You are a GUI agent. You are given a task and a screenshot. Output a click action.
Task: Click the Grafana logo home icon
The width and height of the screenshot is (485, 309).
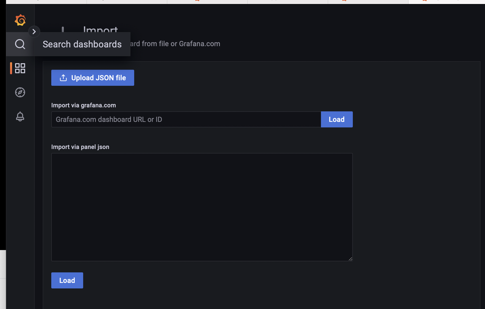[20, 20]
